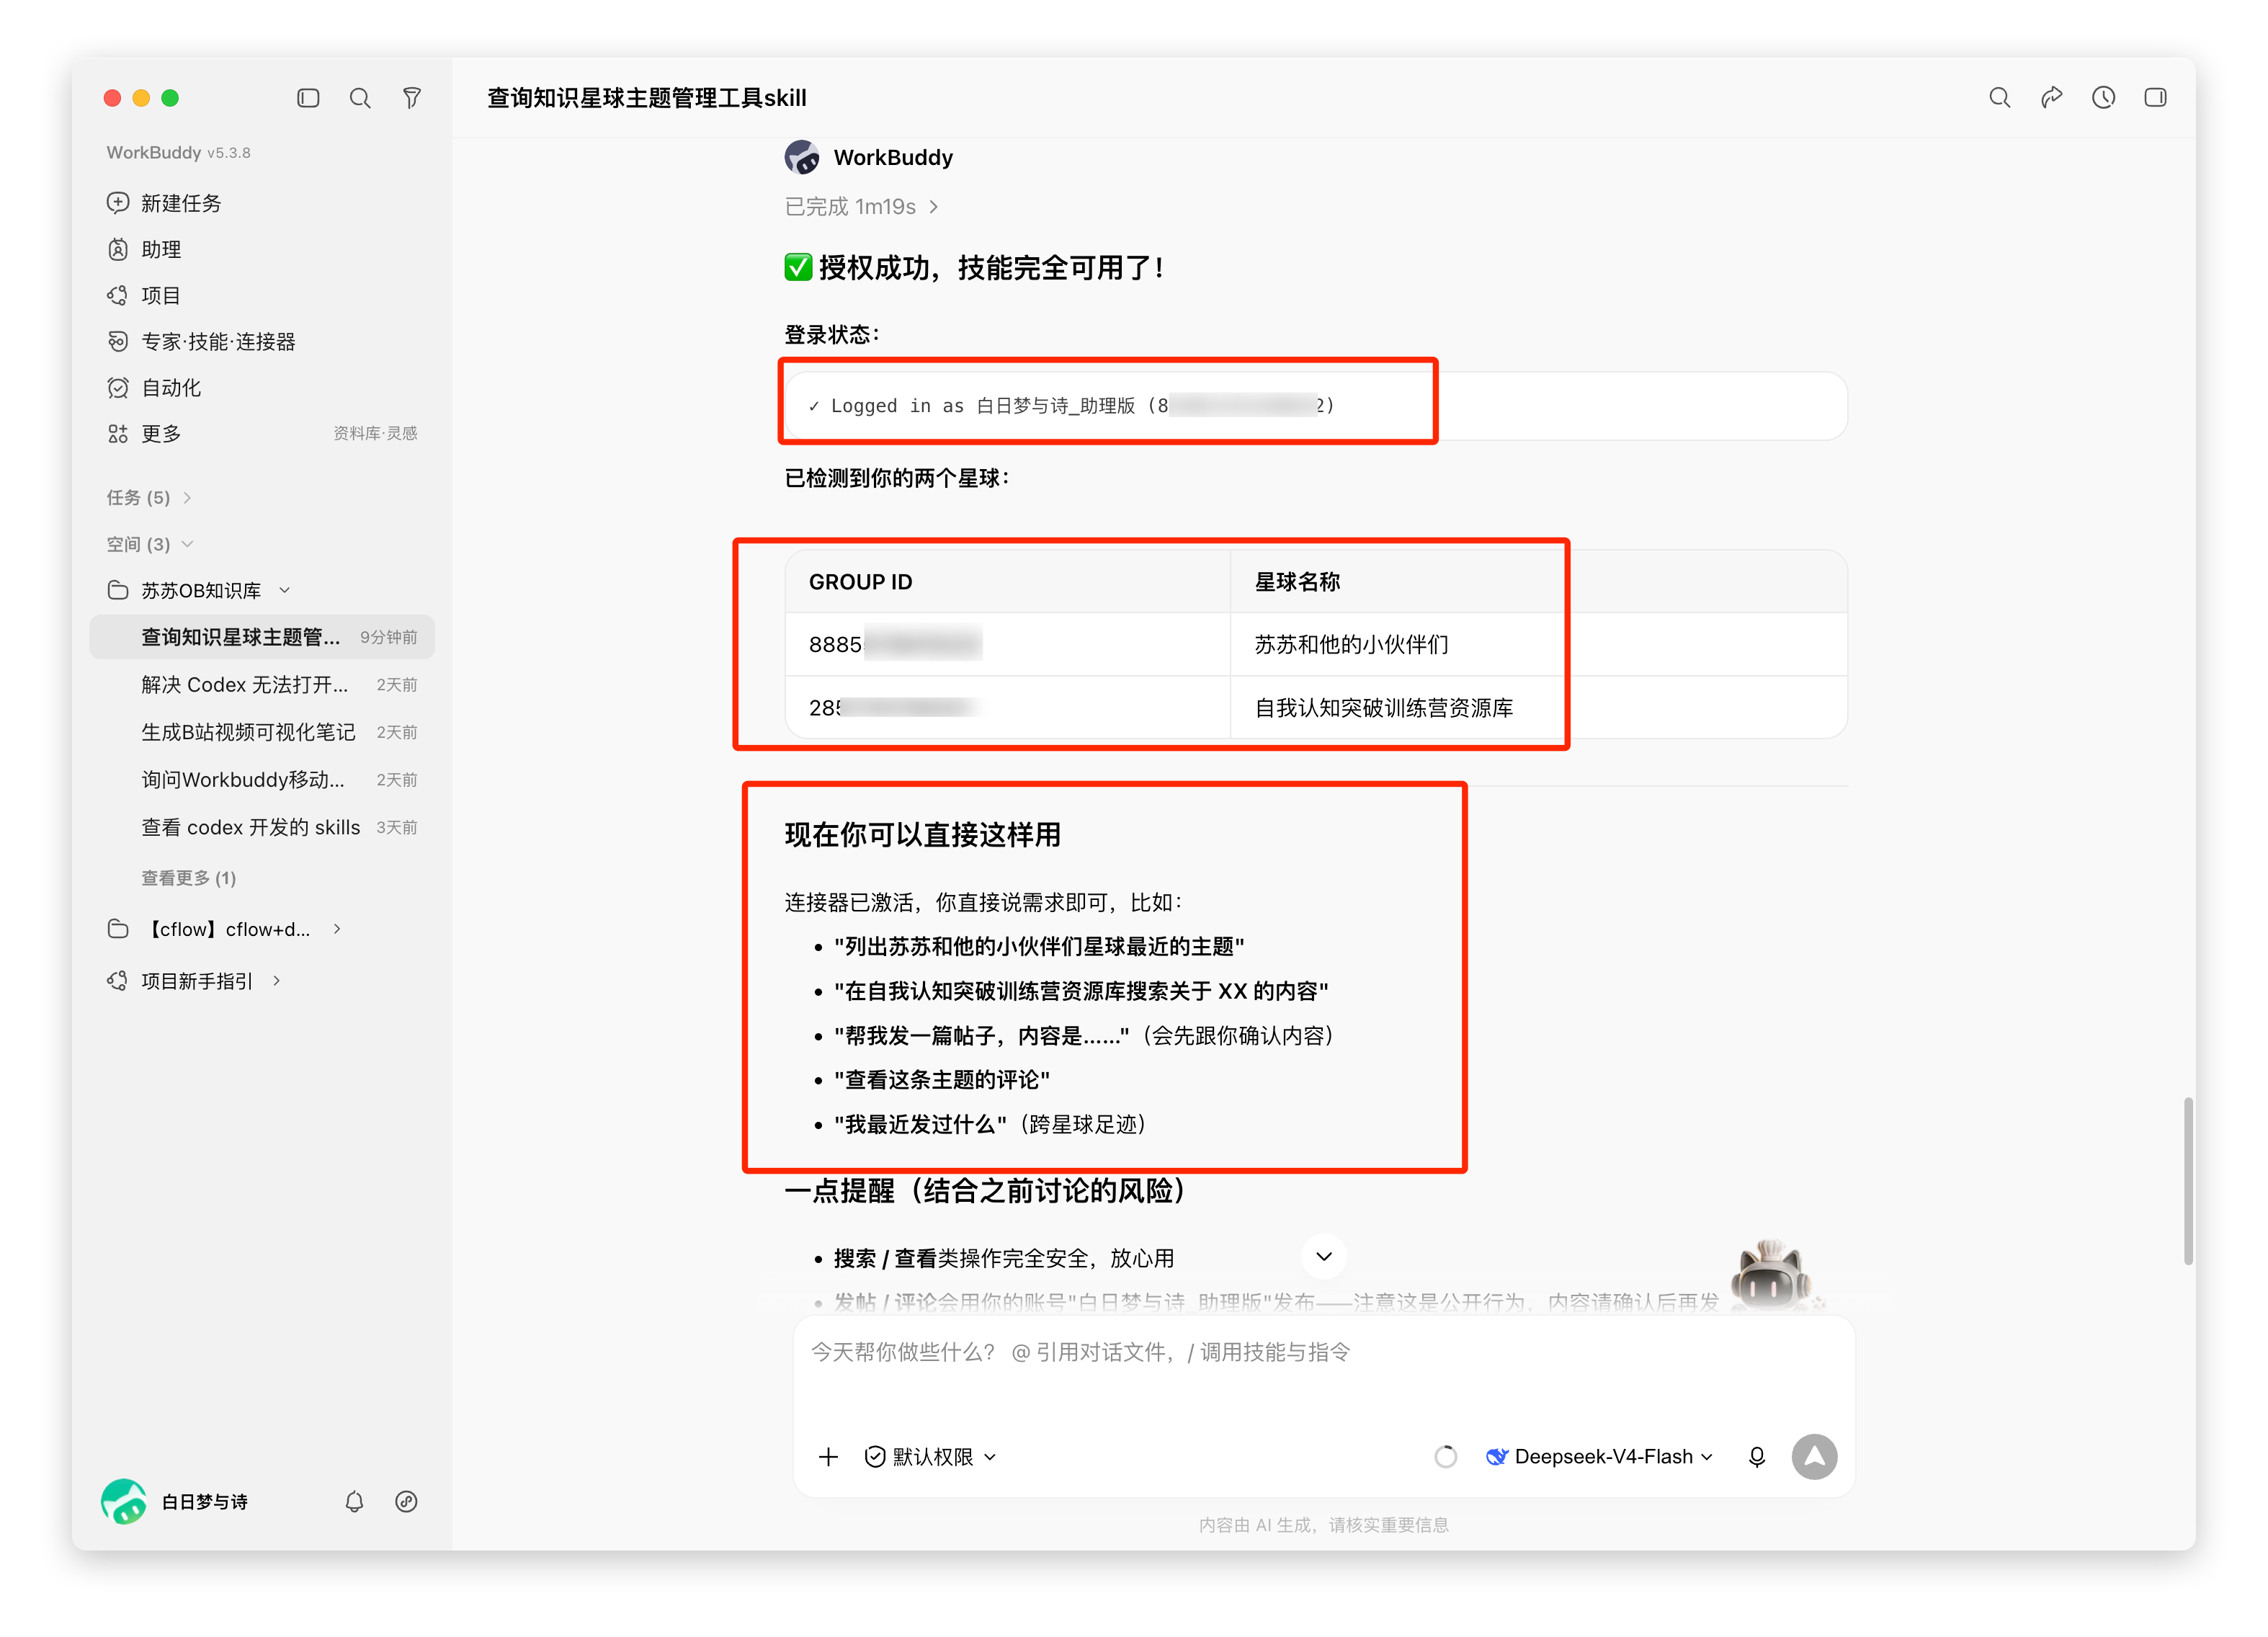Click the chat scrollbar thumb

pos(2188,1180)
